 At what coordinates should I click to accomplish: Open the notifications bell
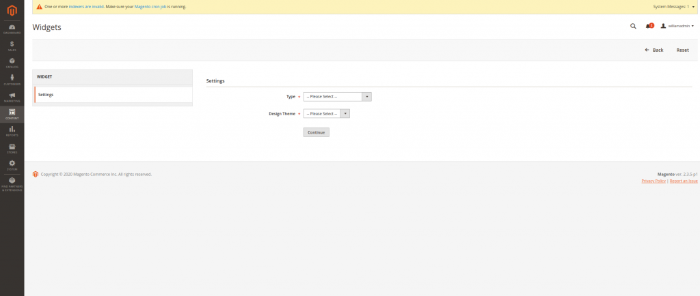[x=649, y=26]
